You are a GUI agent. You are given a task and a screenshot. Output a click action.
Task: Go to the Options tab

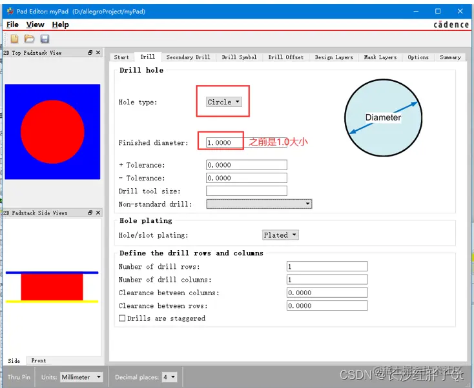[418, 57]
